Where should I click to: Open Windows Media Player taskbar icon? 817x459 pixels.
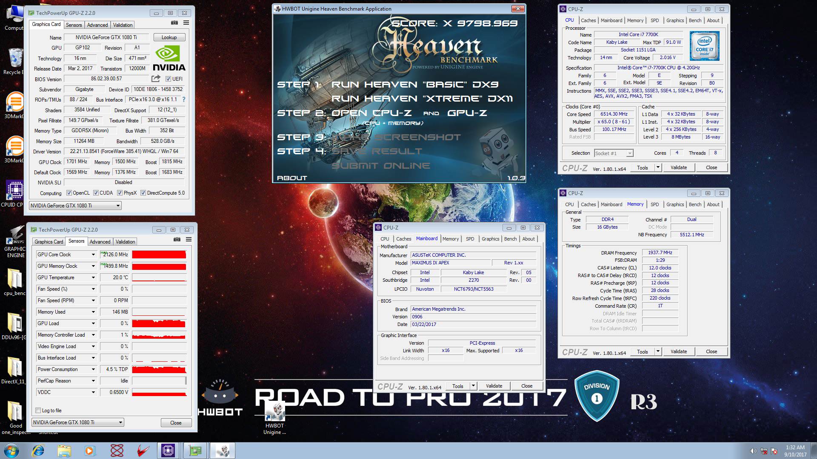coord(90,450)
